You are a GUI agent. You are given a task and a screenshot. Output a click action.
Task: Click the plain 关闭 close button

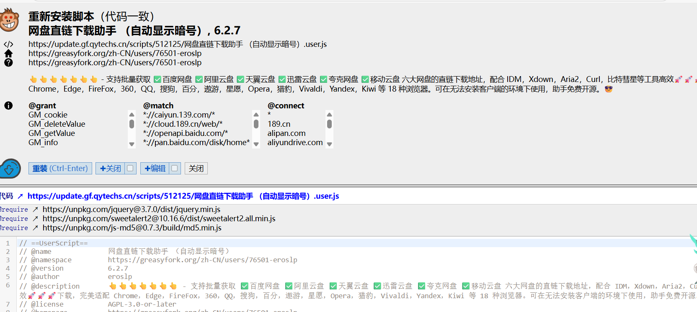(196, 168)
